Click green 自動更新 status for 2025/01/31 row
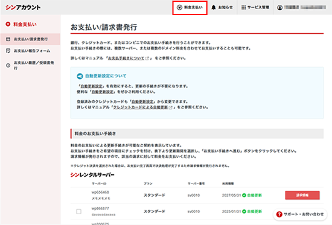This screenshot has width=332, height=225. pyautogui.click(x=252, y=211)
